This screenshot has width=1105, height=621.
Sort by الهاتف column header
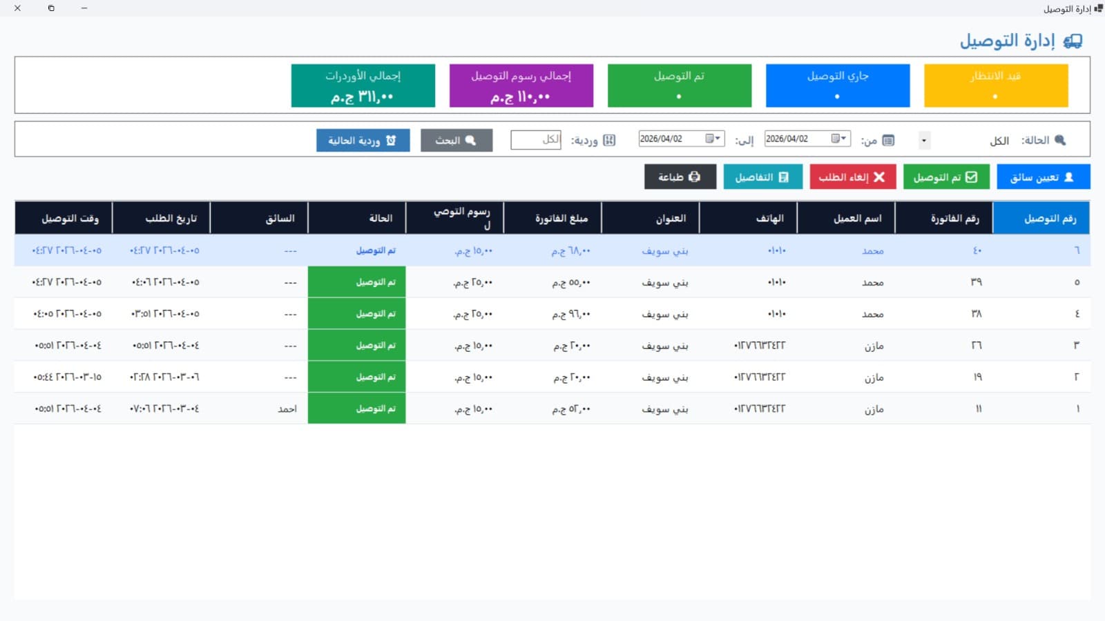[x=749, y=218]
